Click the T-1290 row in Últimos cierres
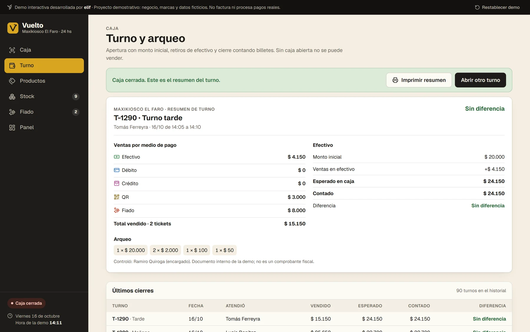 309,319
